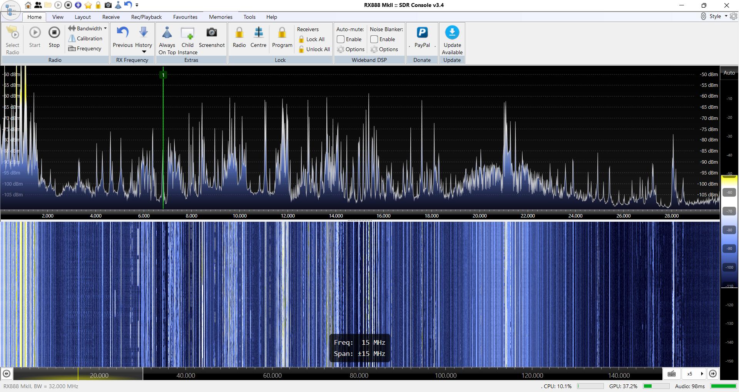
Task: Open the Frequency option in Radio group
Action: (85, 48)
